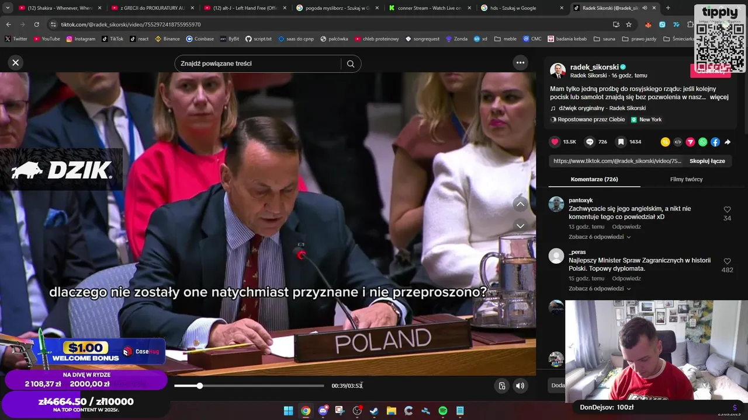Image resolution: width=748 pixels, height=420 pixels.
Task: Open File Explorer from taskbar
Action: pos(392,411)
